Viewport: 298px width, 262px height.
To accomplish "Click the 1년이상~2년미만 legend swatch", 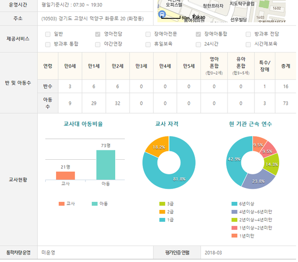I will point(234,228).
